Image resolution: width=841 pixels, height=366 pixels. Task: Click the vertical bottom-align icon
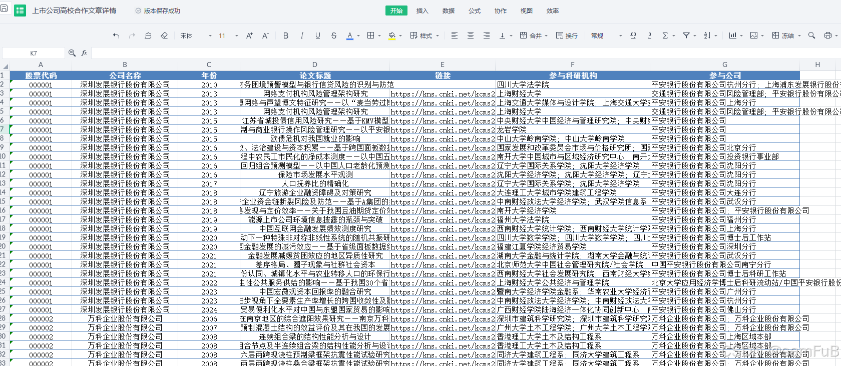tap(502, 35)
